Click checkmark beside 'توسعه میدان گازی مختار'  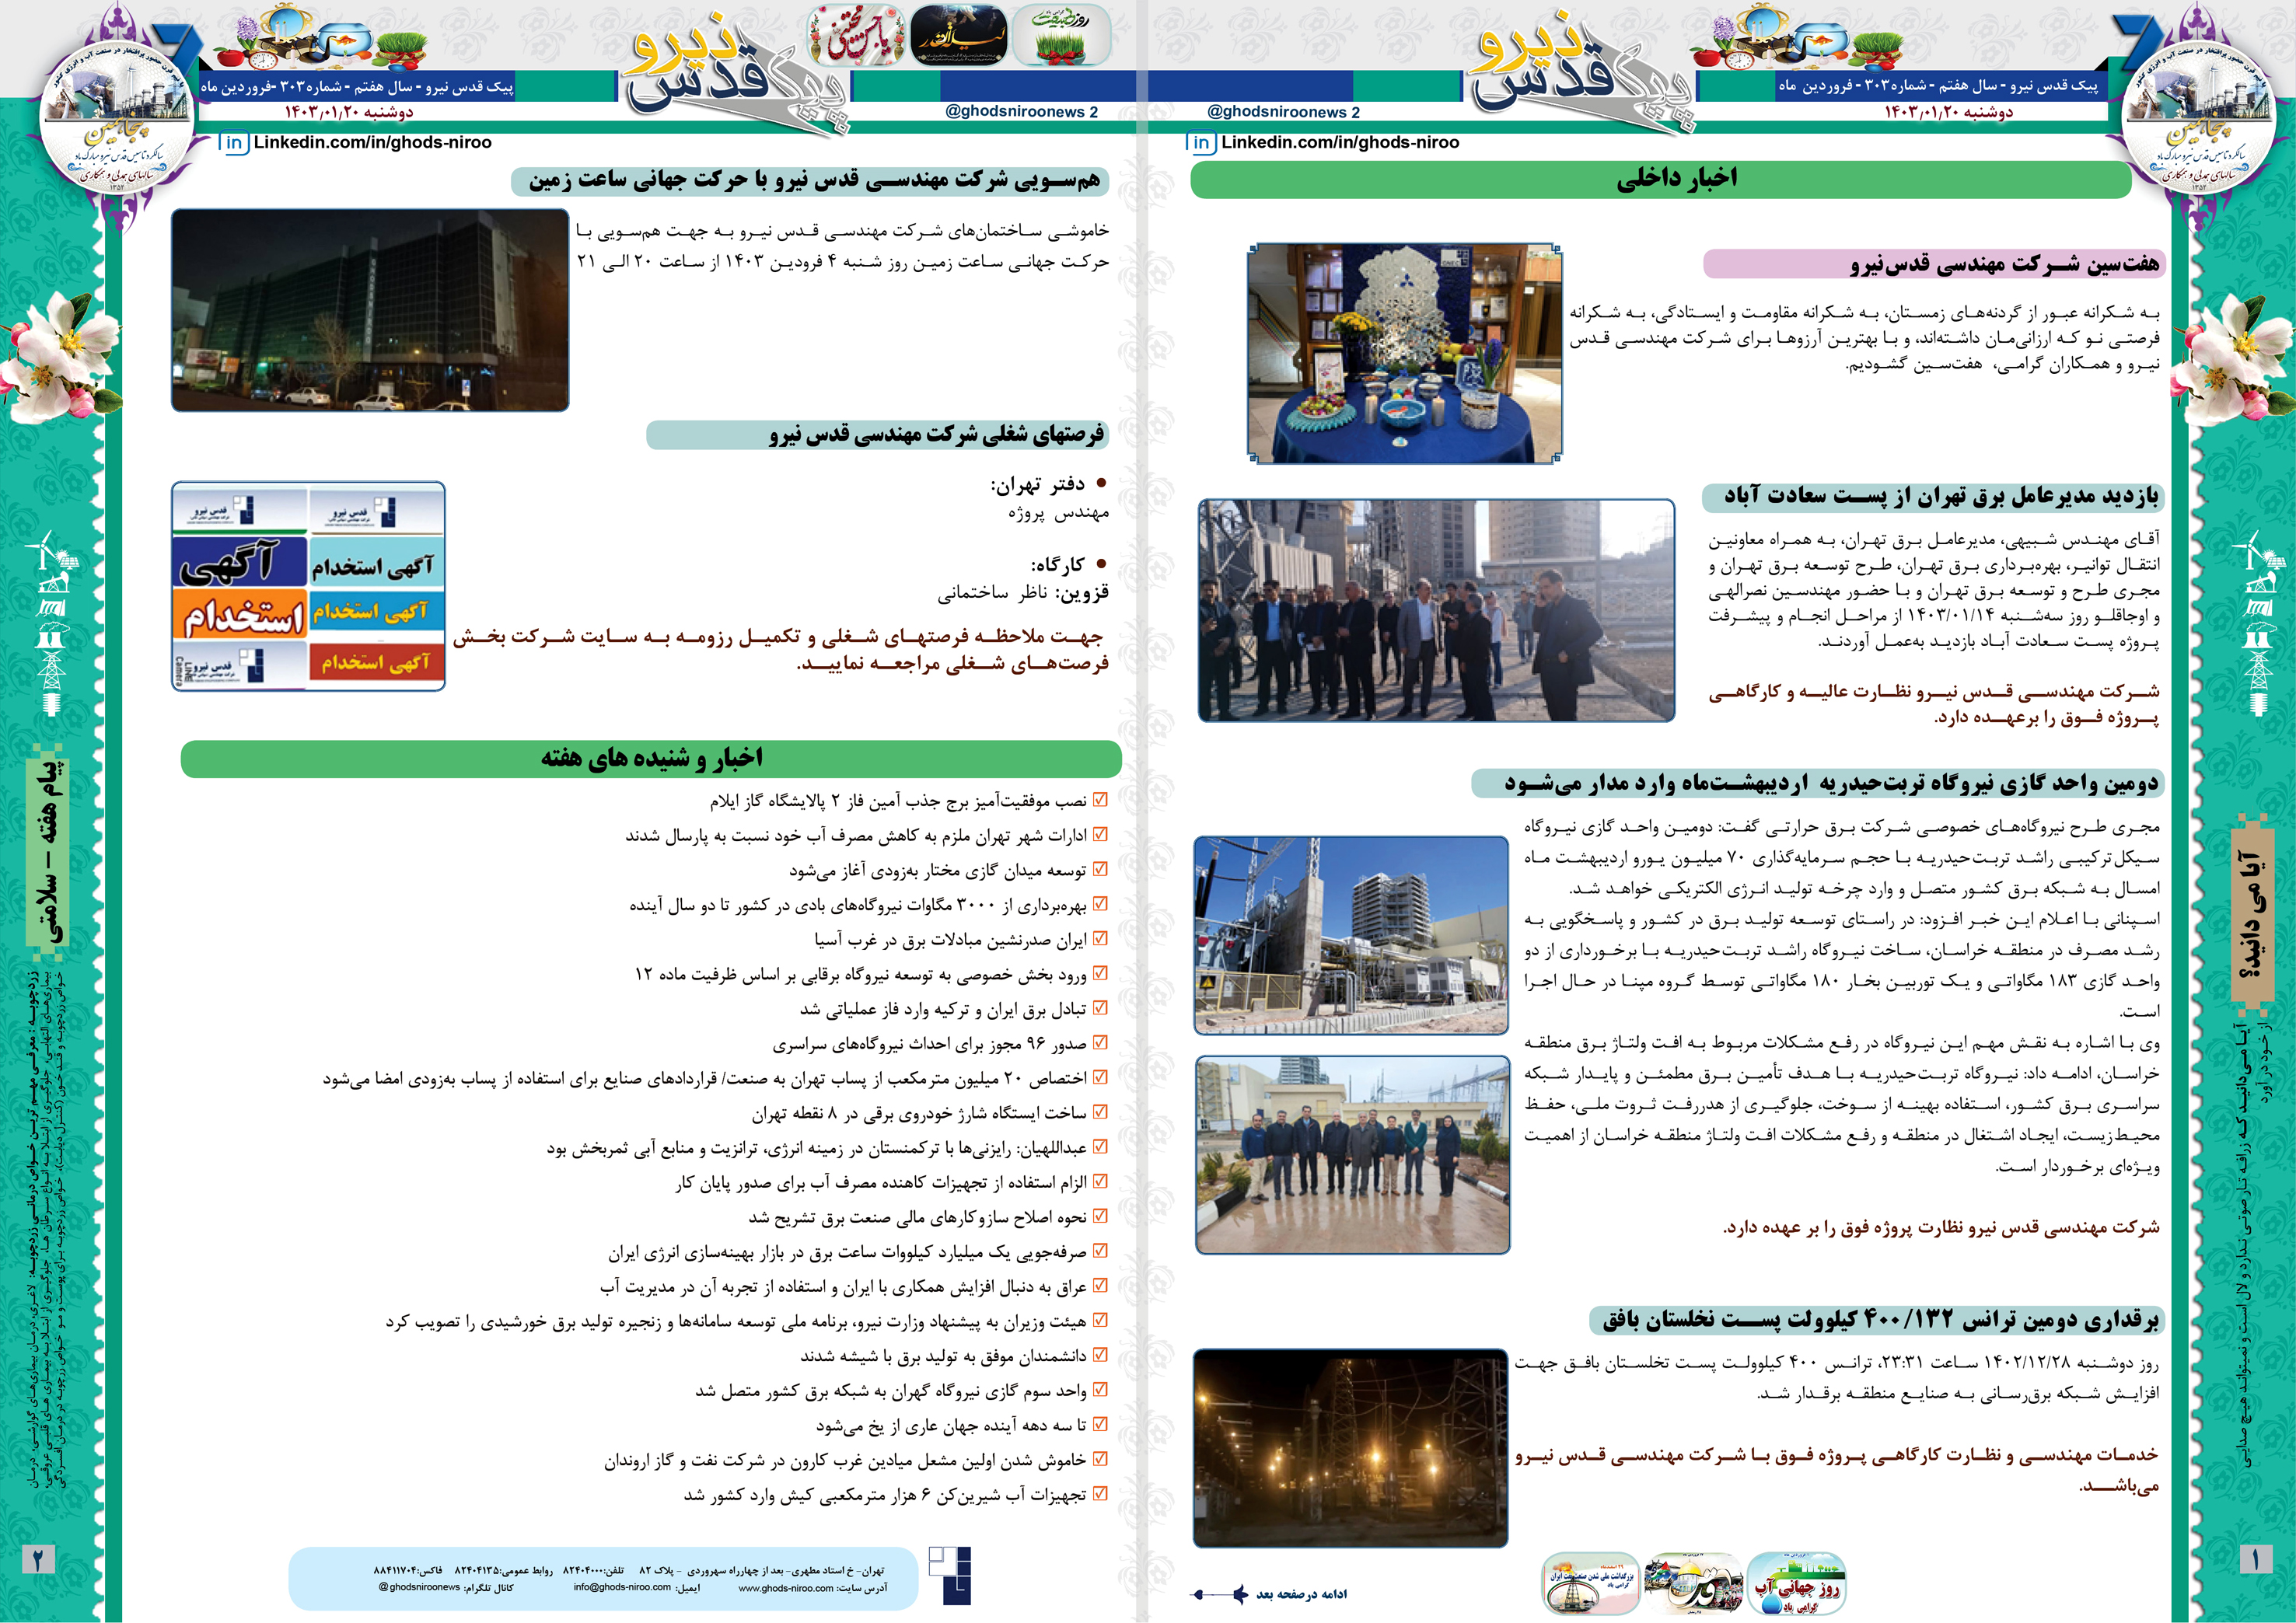[x=1100, y=869]
